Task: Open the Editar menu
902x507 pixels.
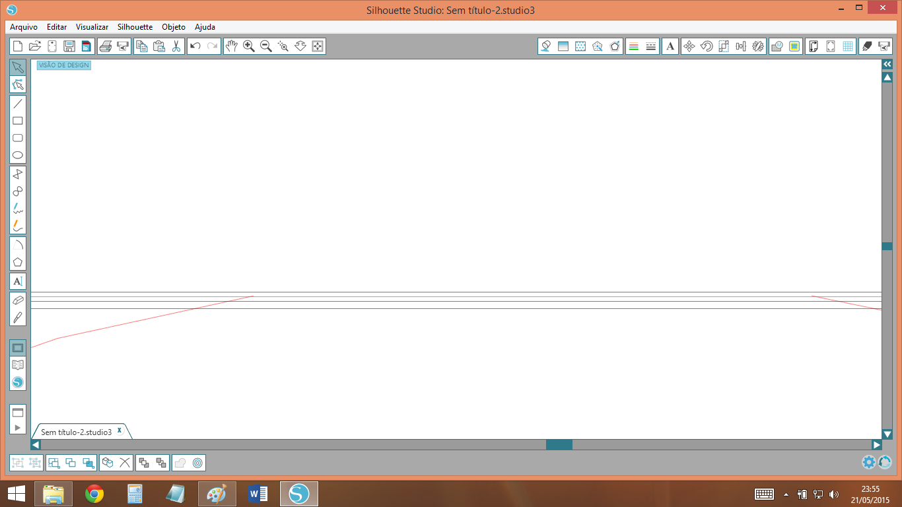Action: (57, 27)
